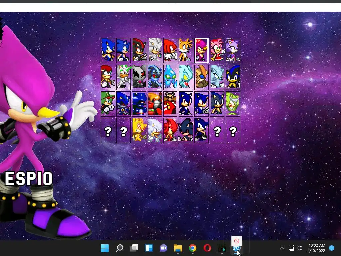This screenshot has height=256, width=341.
Task: Select Silver the Hedgehog portrait in top row
Action: (155, 51)
